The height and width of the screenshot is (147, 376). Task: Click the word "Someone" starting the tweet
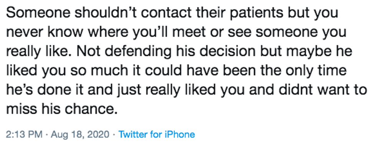point(38,13)
